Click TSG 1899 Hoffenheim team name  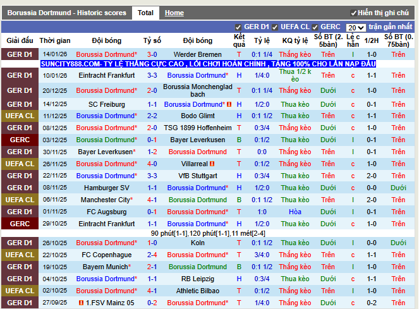tap(197, 128)
